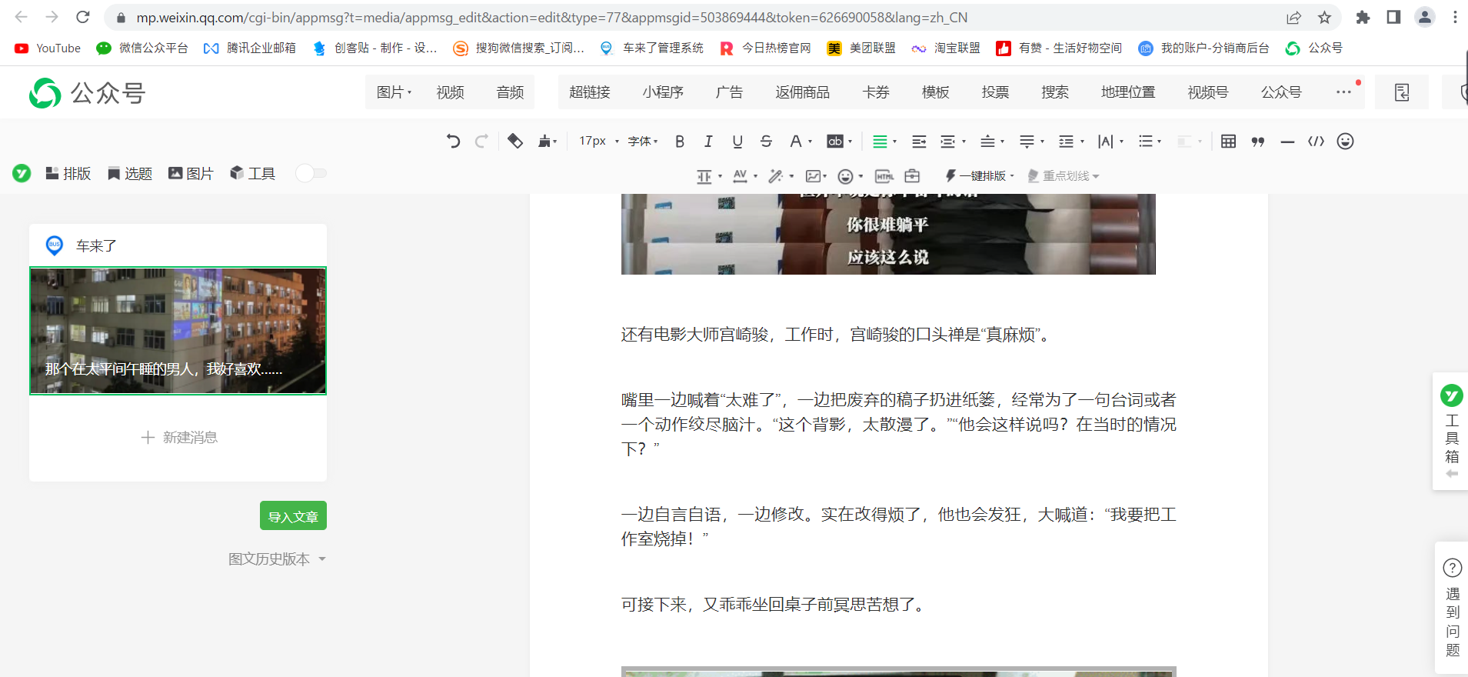Open the browser three-dot menu

point(1455,17)
